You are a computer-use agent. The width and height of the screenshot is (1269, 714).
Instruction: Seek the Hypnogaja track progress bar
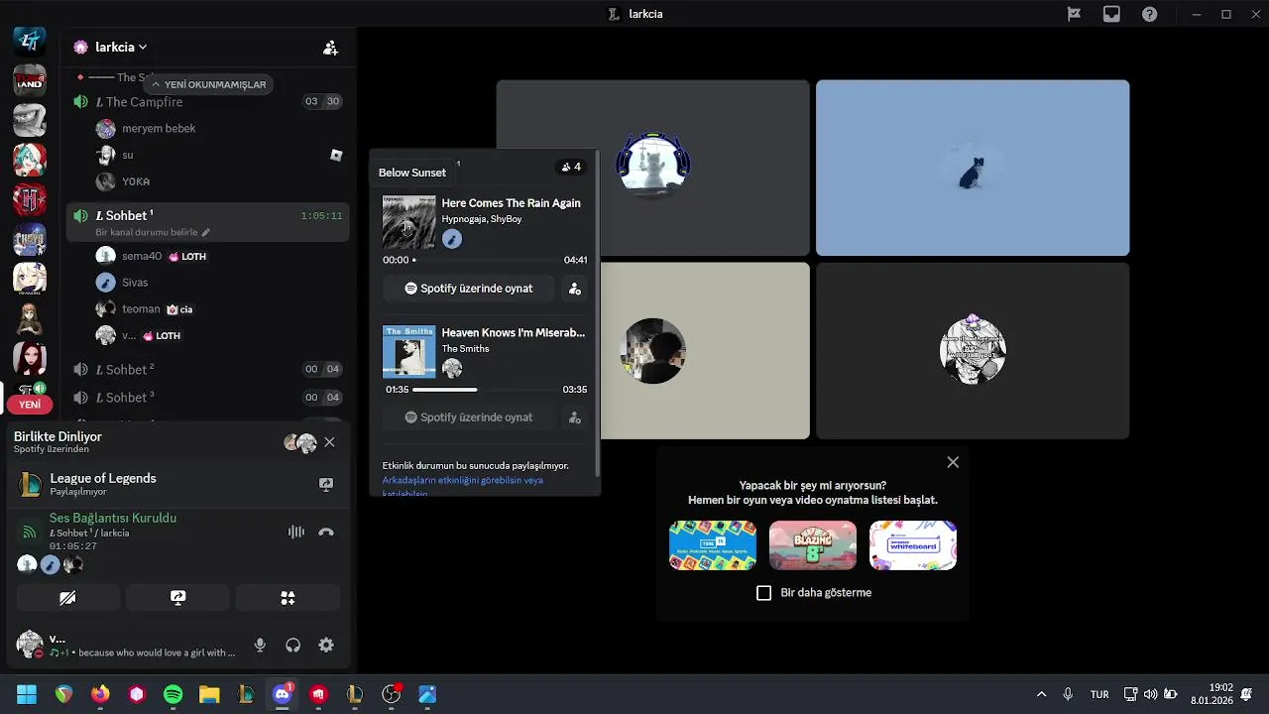point(485,260)
